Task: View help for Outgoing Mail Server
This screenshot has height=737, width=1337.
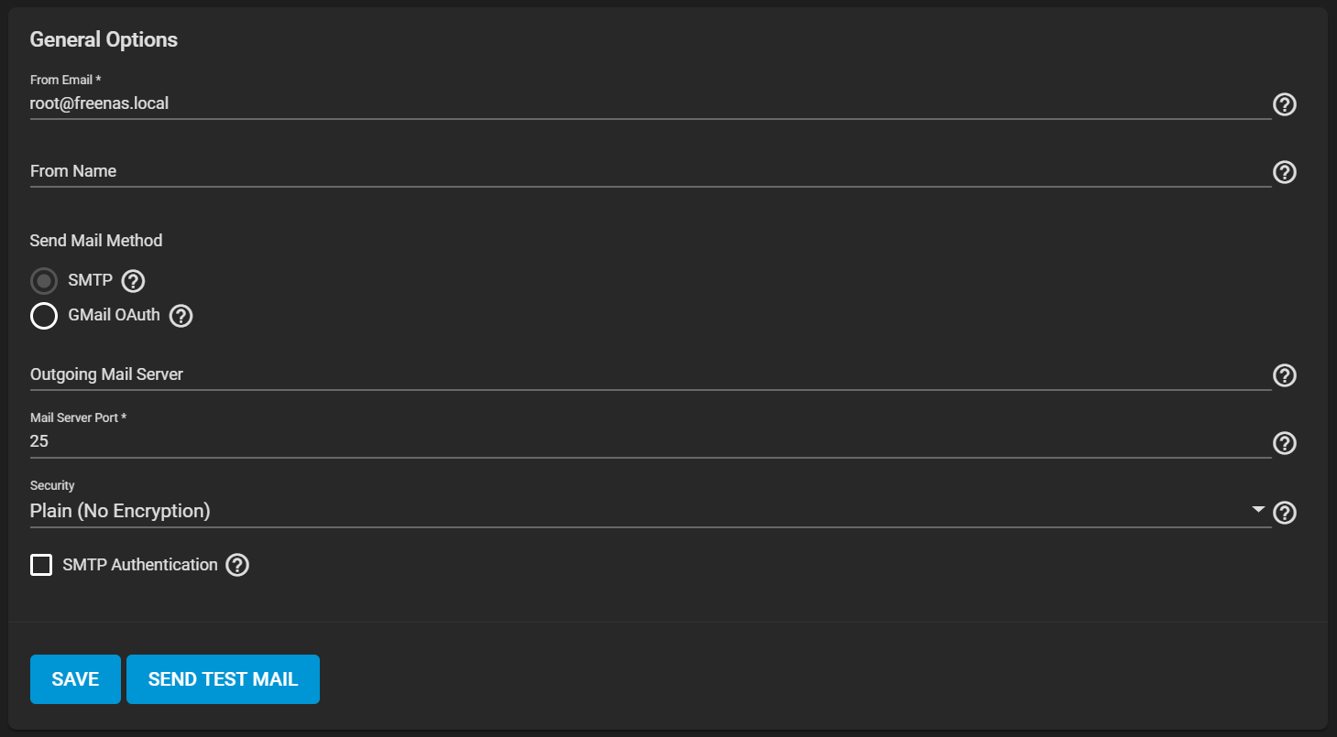Action: tap(1285, 375)
